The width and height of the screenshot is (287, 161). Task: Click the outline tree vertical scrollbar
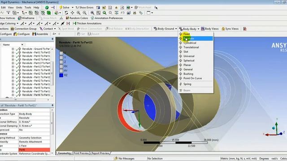(x=52, y=73)
